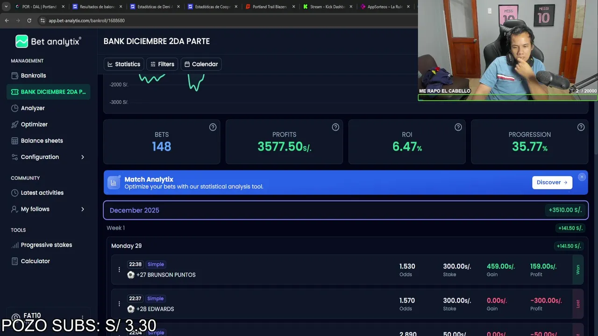The image size is (598, 336).
Task: Open options menu for BRUNSON PUNTOS bet
Action: 119,270
